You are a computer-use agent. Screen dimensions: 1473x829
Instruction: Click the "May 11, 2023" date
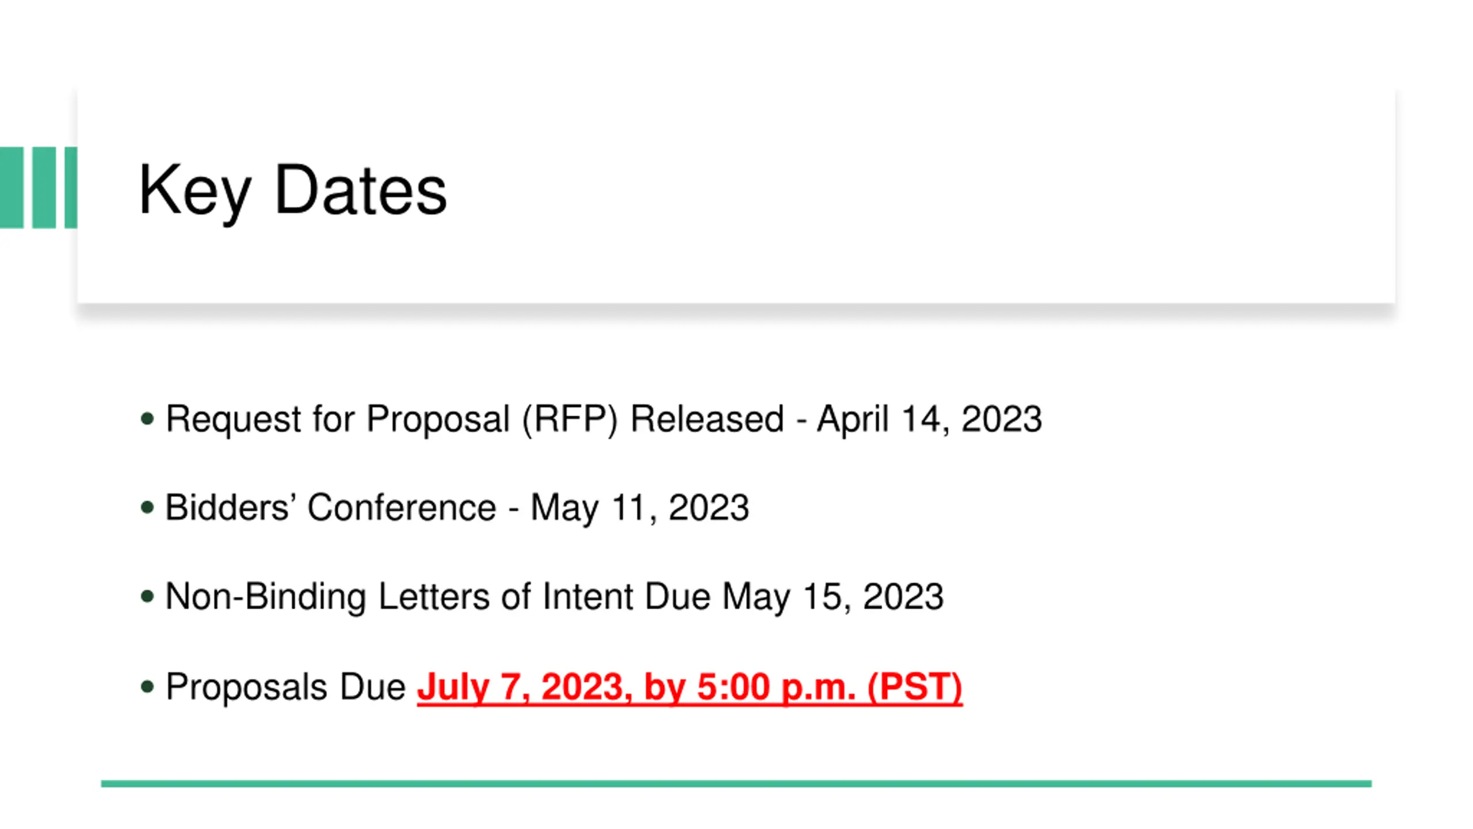(x=639, y=508)
